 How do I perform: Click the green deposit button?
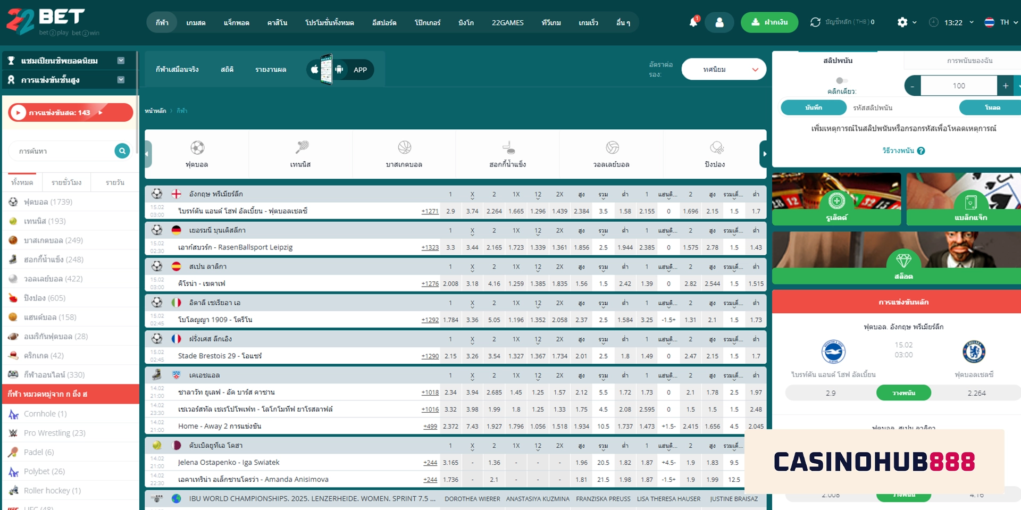click(x=769, y=22)
